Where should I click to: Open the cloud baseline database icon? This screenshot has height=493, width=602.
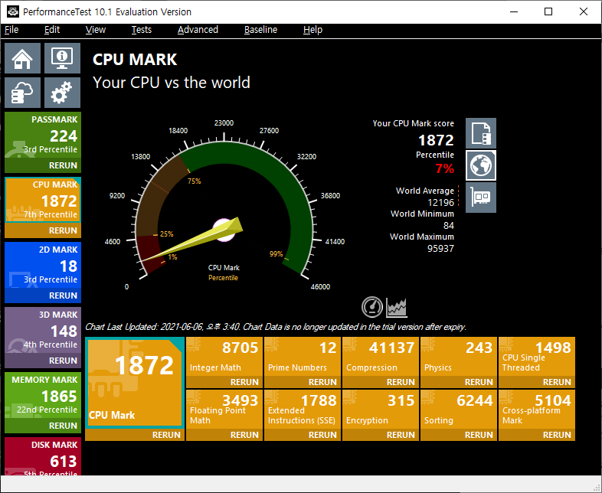click(22, 93)
